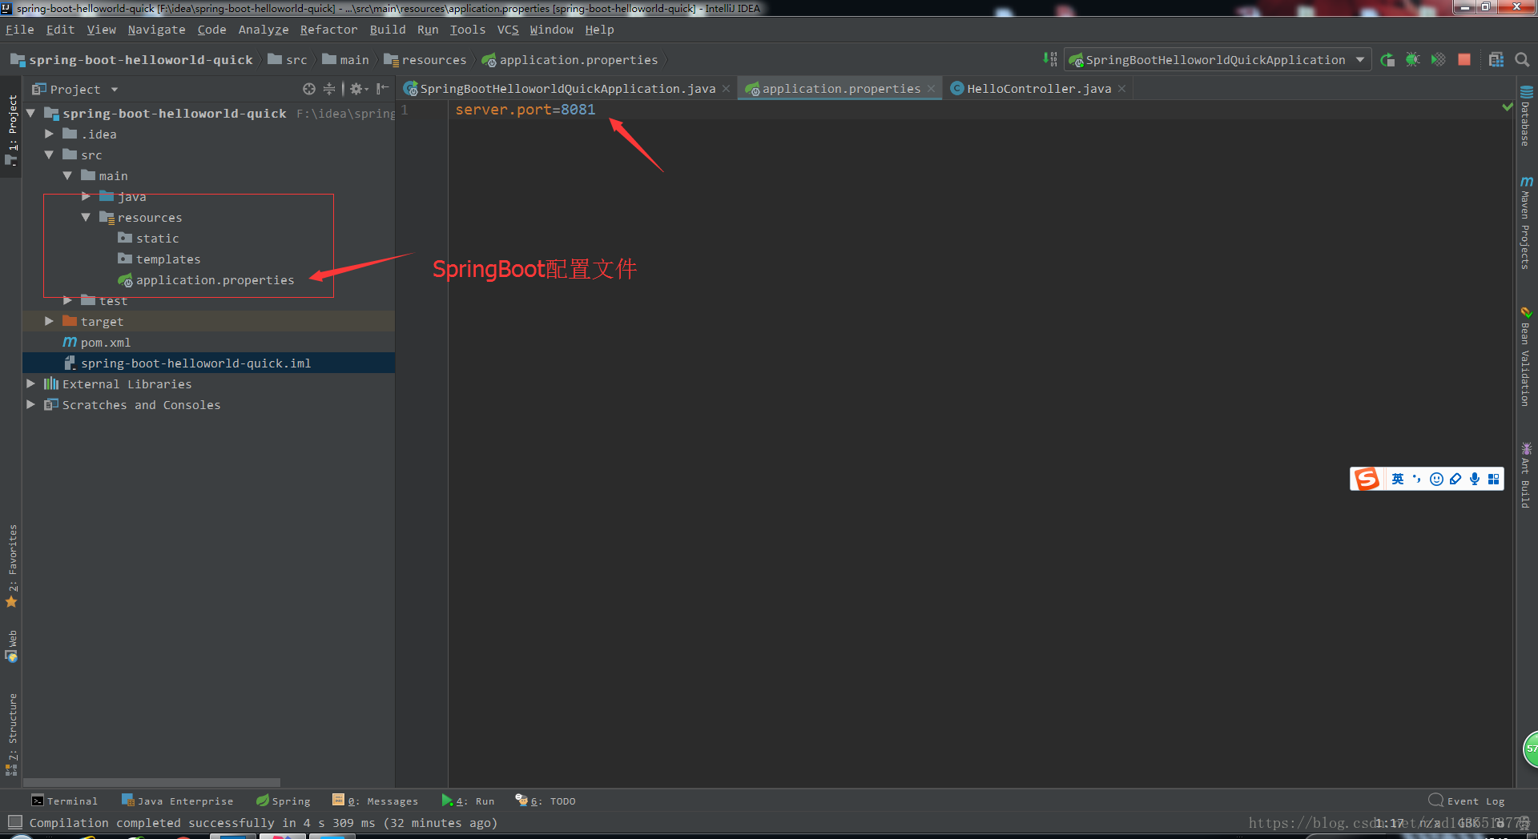
Task: Open Web tool window on left sidebar
Action: coord(12,646)
